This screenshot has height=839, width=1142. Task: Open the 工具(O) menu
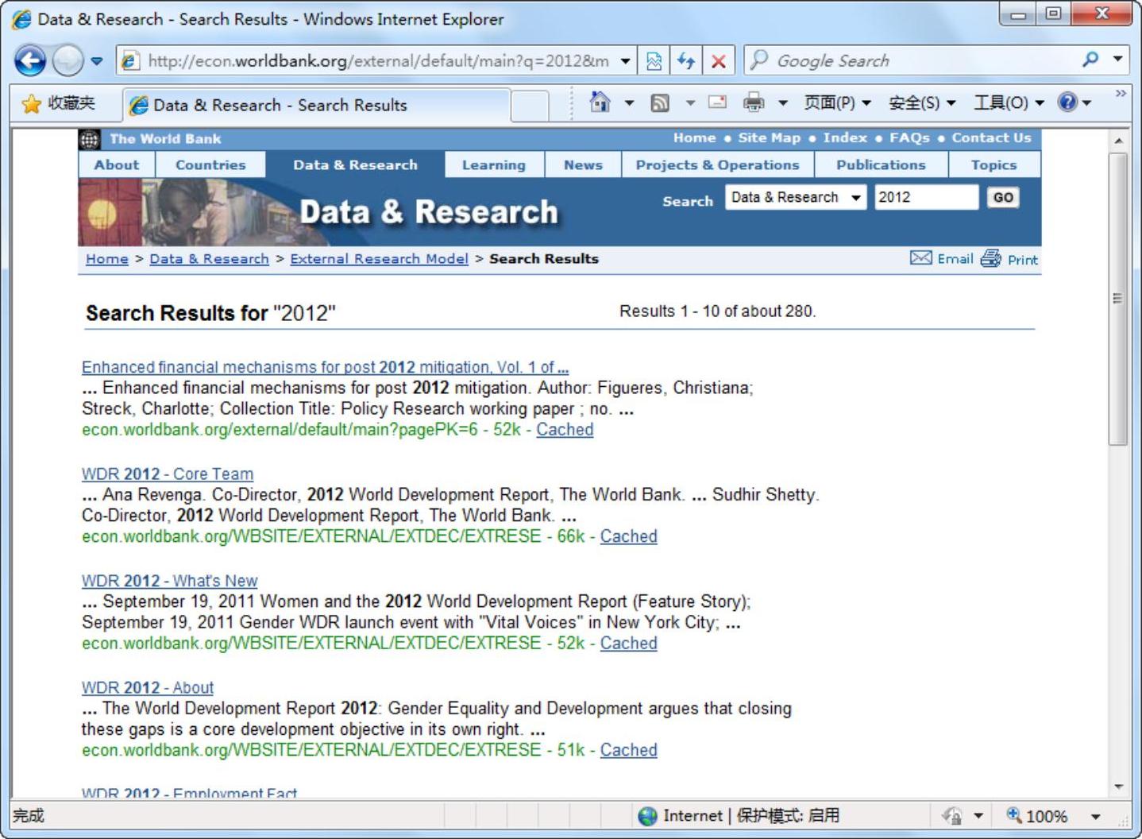[1009, 102]
